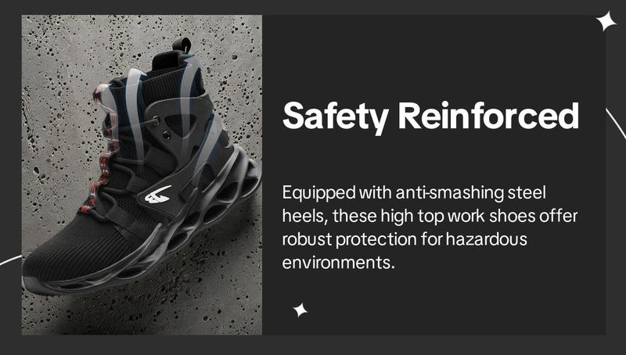
Task: Click the word "Reinforced" in the title
Action: point(488,115)
